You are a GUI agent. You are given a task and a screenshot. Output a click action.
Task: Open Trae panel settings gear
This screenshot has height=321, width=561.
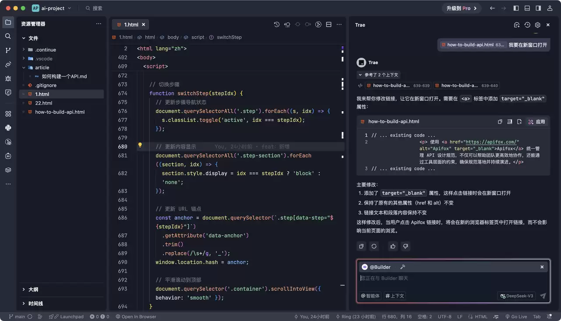pos(538,25)
